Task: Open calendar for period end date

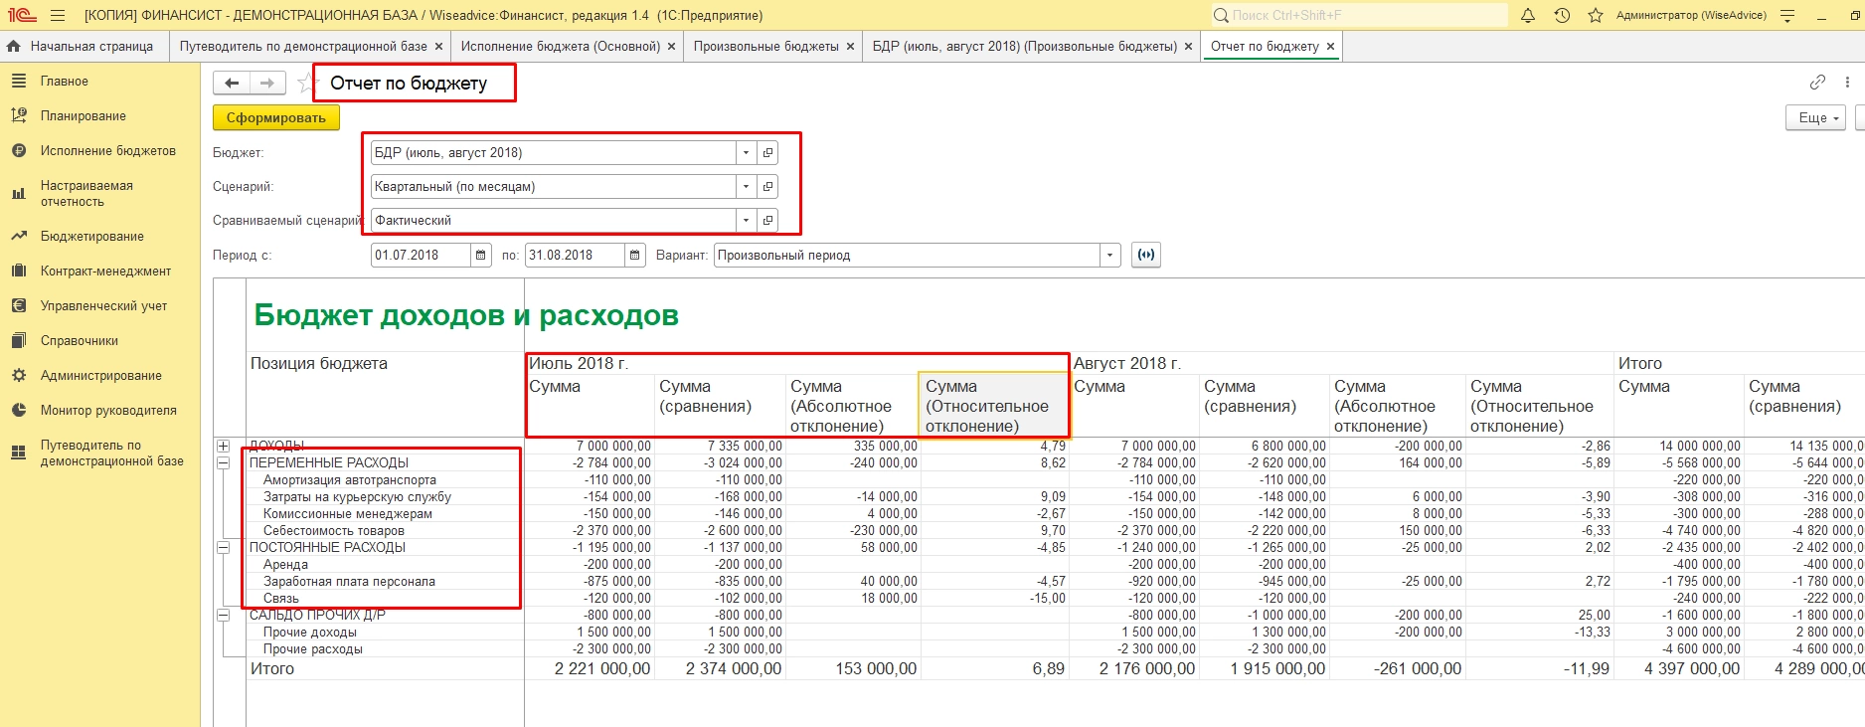Action: (635, 256)
